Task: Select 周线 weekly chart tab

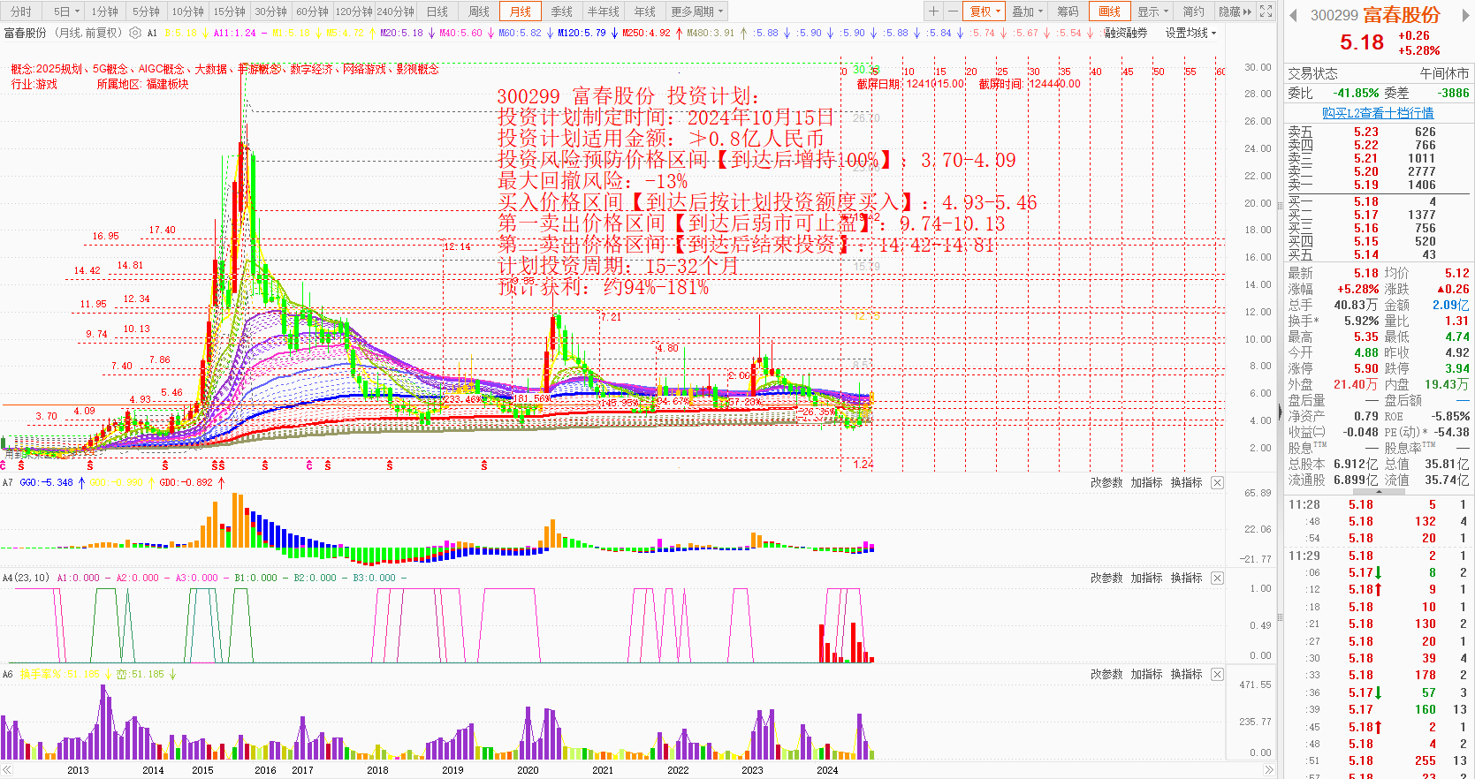Action: [x=478, y=11]
